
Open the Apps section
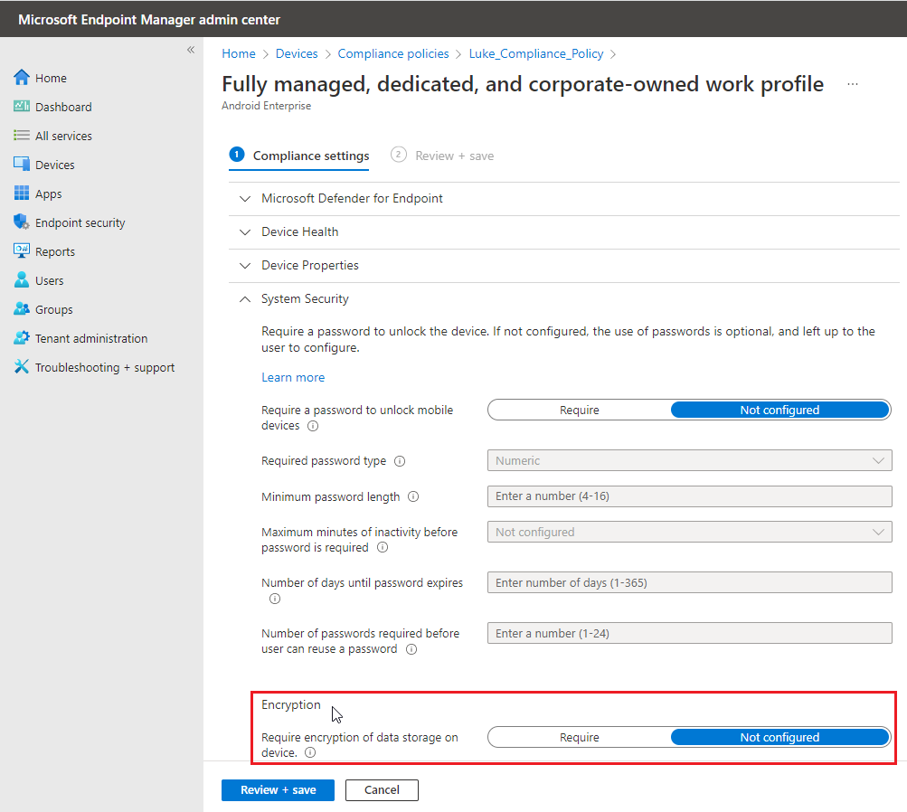tap(50, 193)
